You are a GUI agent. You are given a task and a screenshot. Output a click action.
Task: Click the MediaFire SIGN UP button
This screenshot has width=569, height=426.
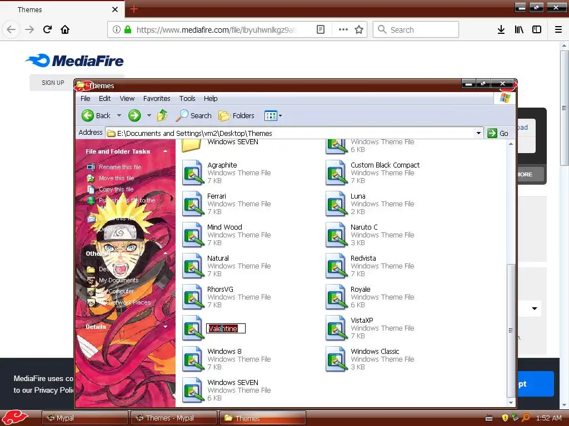[53, 83]
